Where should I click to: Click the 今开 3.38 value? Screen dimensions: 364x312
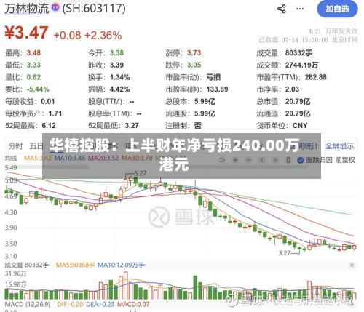(116, 53)
